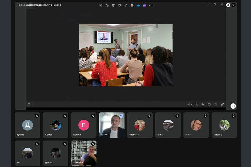Enter fullscreen with the diagonal arrows icon
251x167 pixels.
tap(222, 104)
